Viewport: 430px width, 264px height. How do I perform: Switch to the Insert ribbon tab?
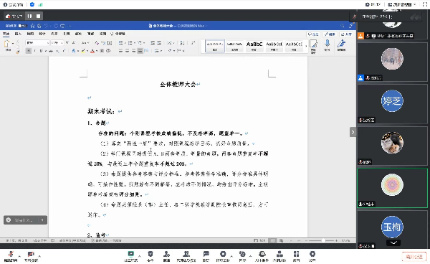point(18,34)
